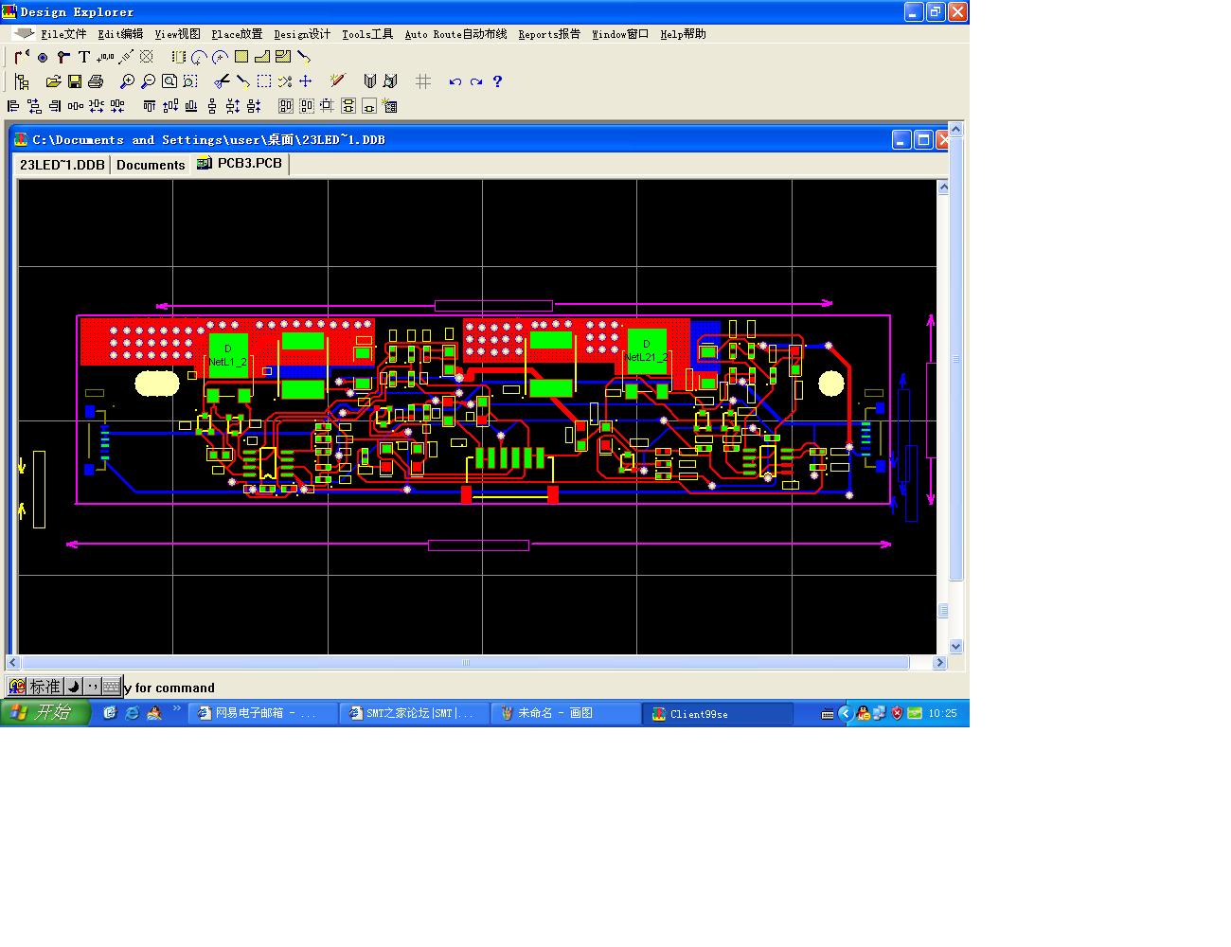The image size is (1231, 947).
Task: Open the Auto Route自动布线 menu
Action: 455,34
